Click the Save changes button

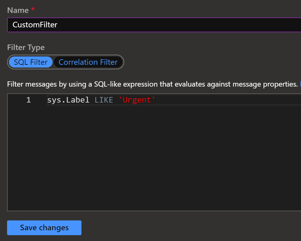[44, 228]
